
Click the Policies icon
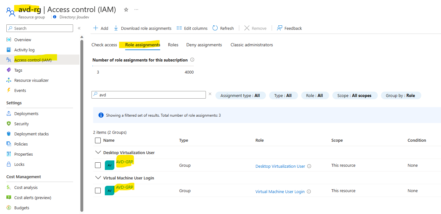point(9,144)
